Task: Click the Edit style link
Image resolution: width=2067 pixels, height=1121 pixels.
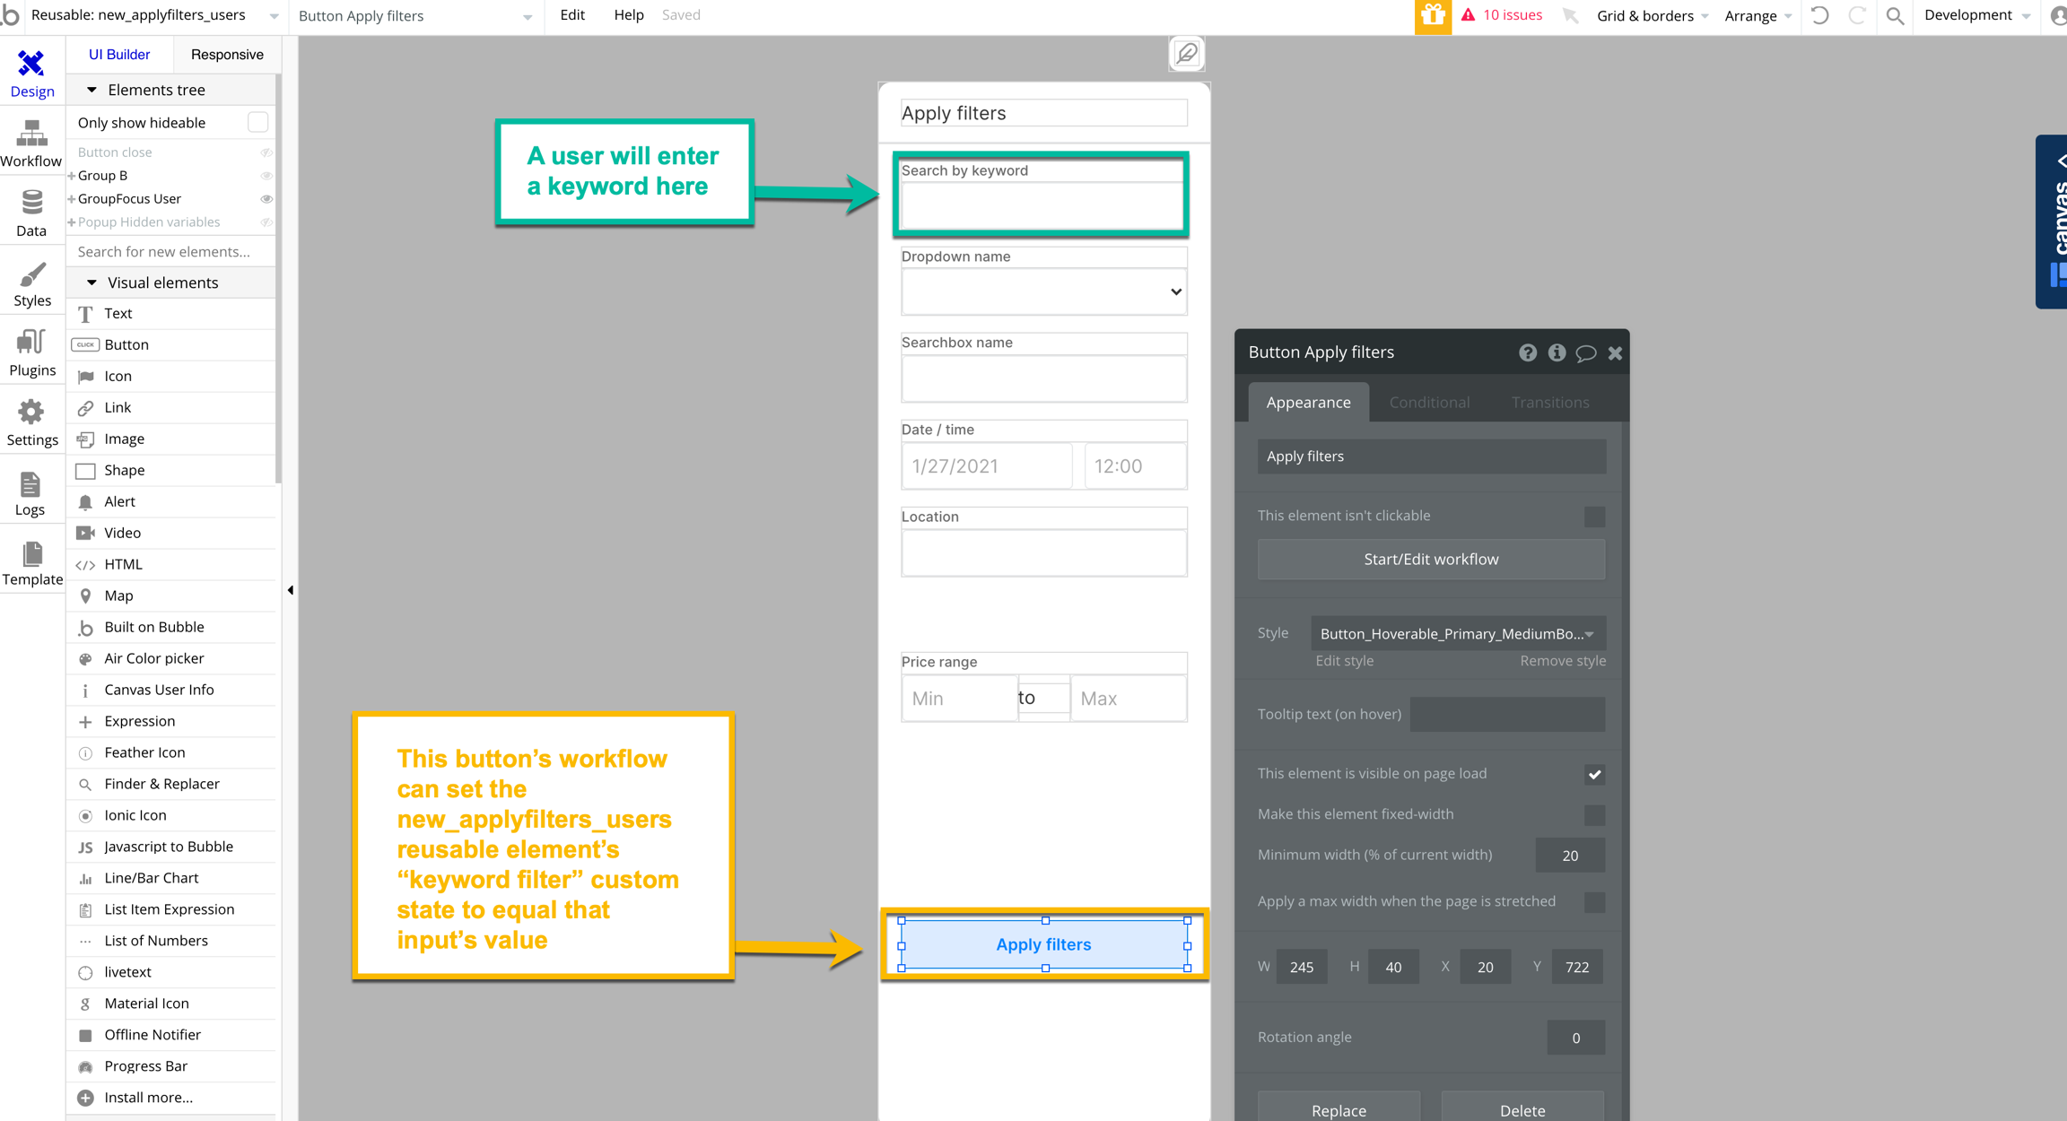Action: (1344, 661)
